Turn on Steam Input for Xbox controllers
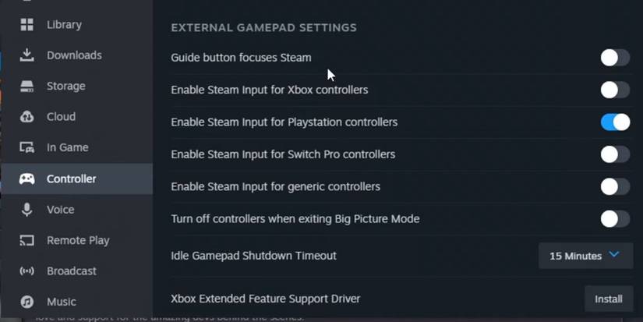The height and width of the screenshot is (322, 643). 615,90
